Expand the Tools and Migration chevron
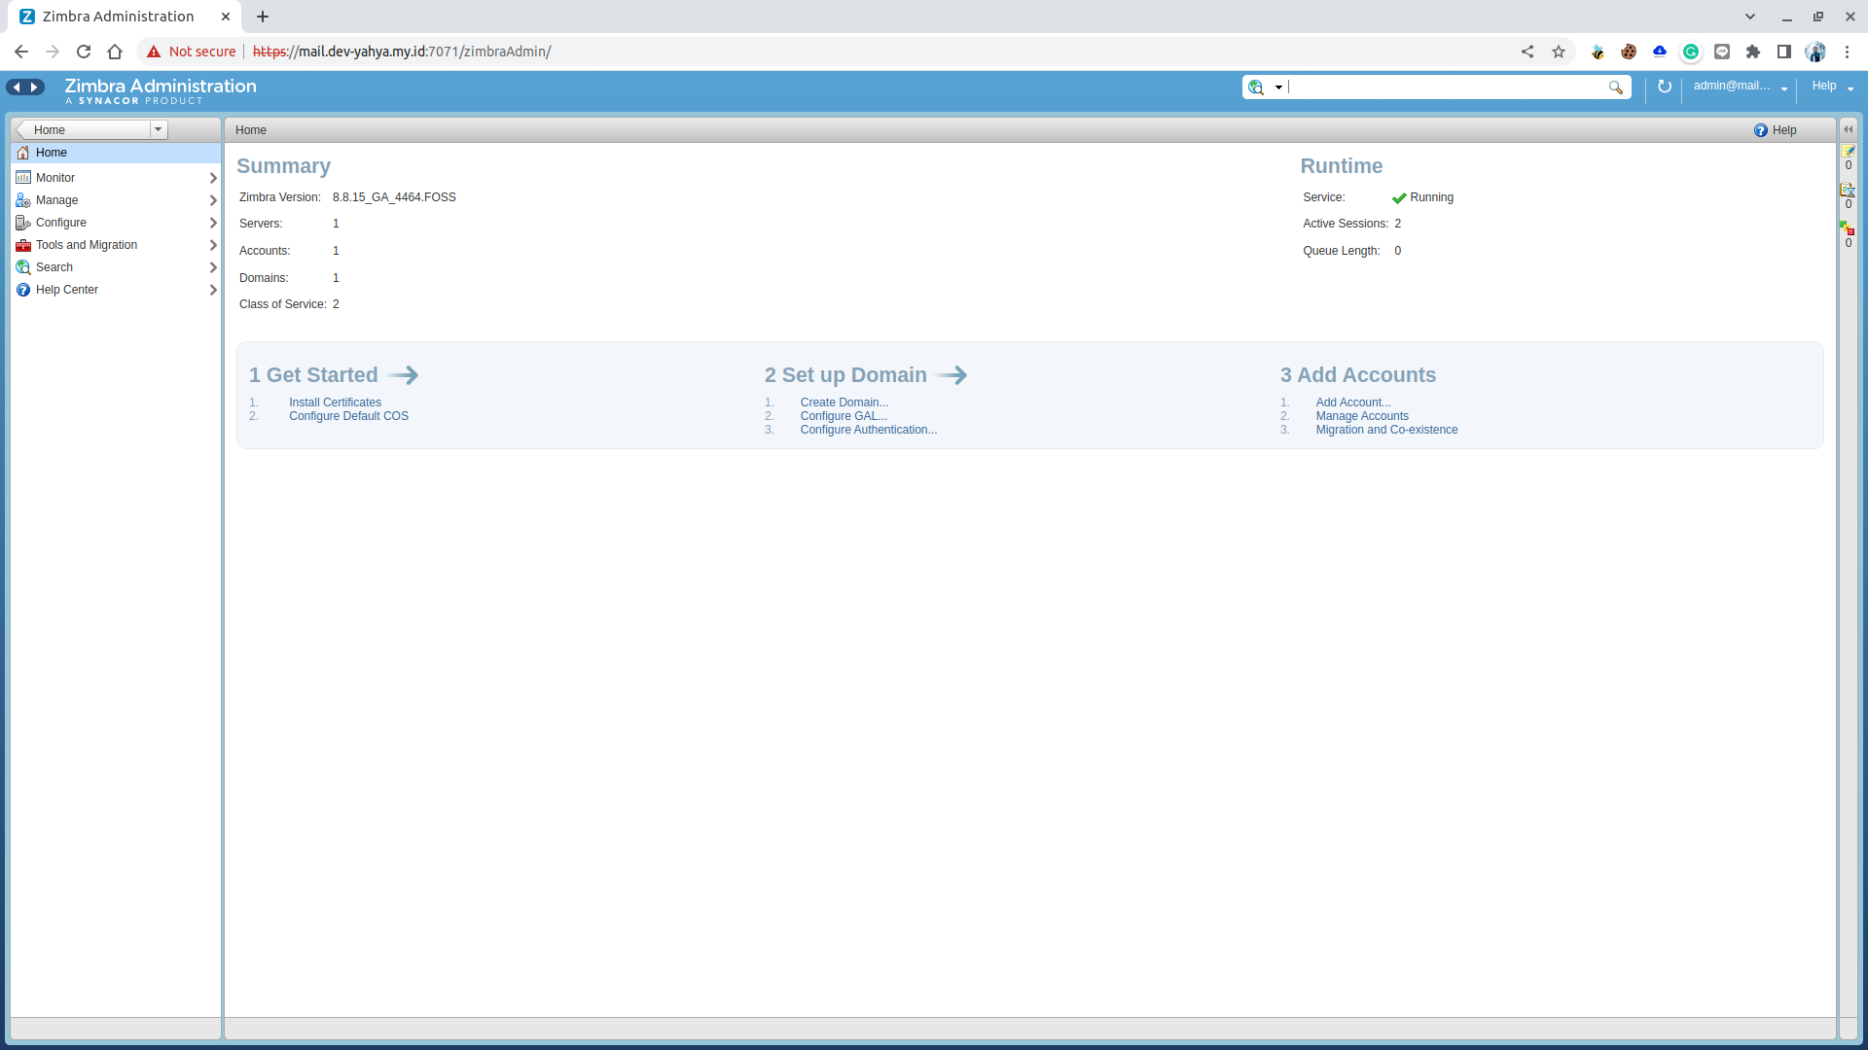 coord(213,245)
